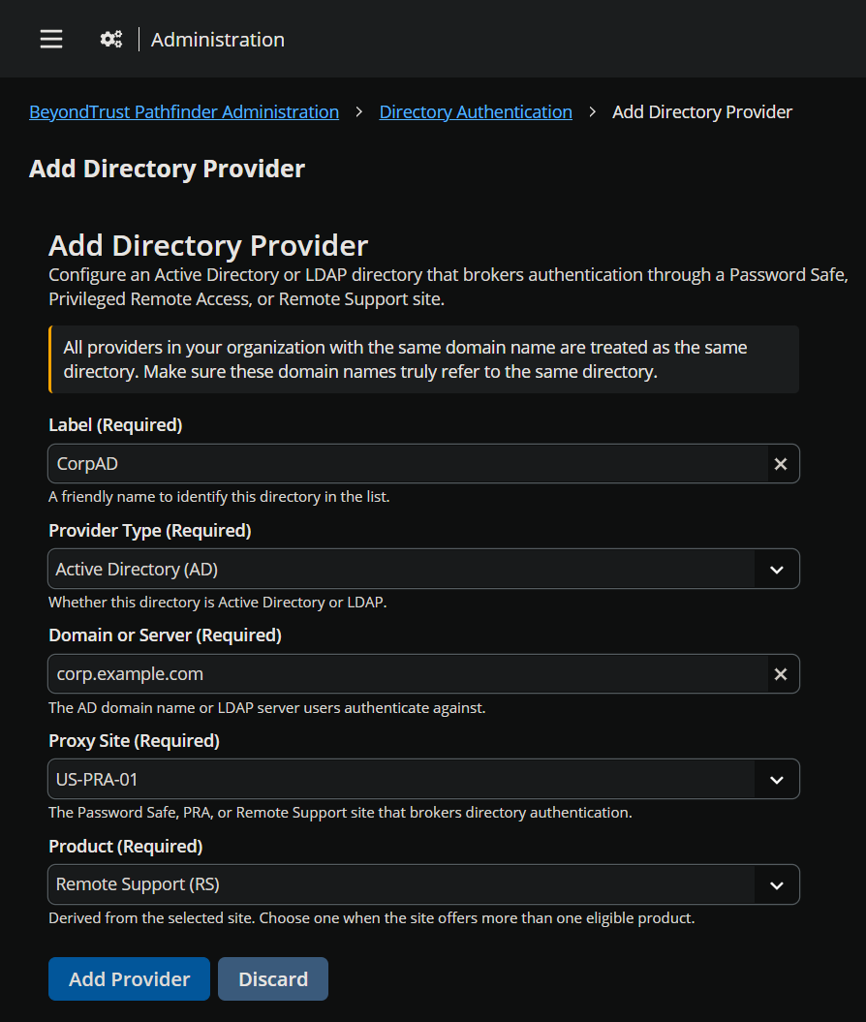Click the 'Provider Type (Required)' label
Image resolution: width=866 pixels, height=1022 pixels.
click(x=150, y=531)
